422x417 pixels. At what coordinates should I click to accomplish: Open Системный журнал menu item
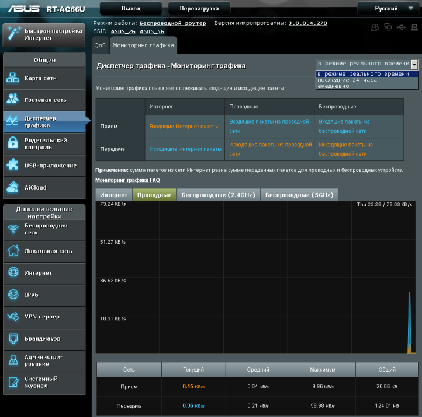pyautogui.click(x=44, y=383)
